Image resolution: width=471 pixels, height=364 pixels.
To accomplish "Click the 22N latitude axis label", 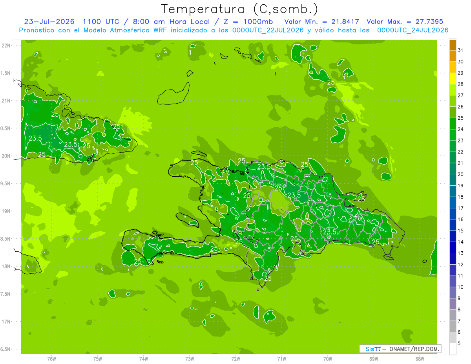I will tap(7, 45).
